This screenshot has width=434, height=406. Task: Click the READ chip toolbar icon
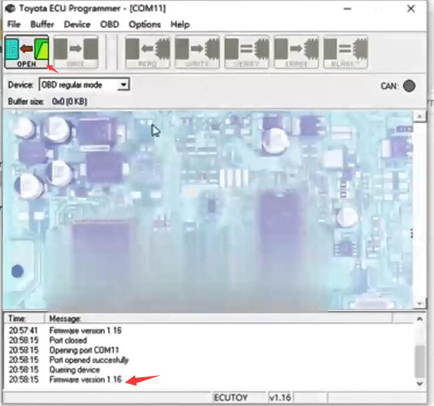[148, 52]
